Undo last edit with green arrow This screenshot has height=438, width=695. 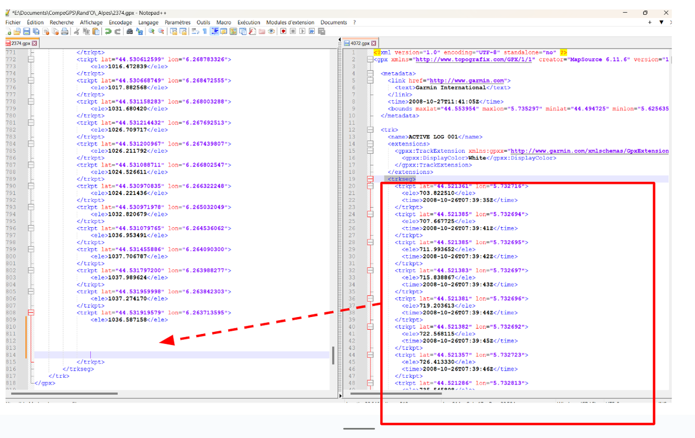[x=108, y=32]
